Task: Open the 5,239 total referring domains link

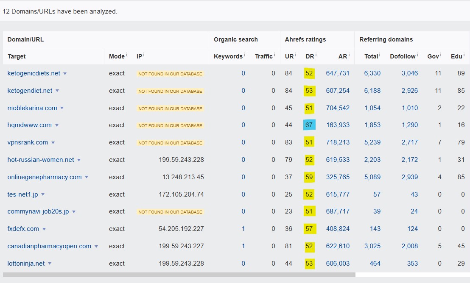Action: coord(372,142)
